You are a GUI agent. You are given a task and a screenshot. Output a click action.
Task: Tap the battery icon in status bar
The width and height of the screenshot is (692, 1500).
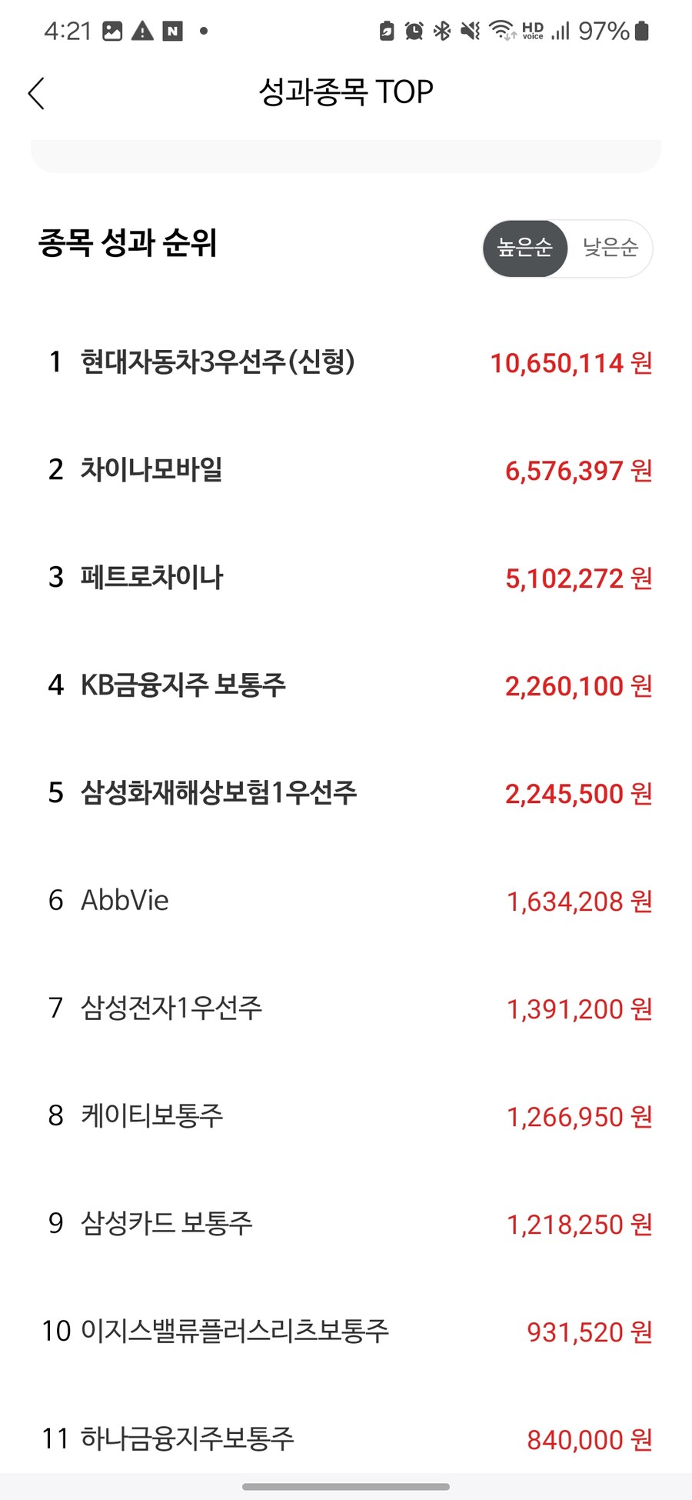[642, 31]
